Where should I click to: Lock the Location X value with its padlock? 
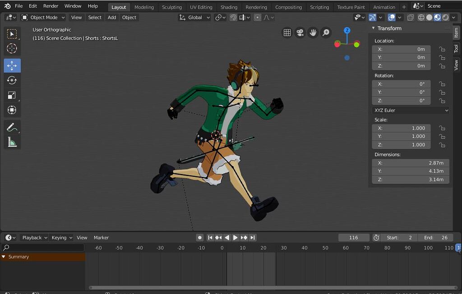click(x=442, y=49)
